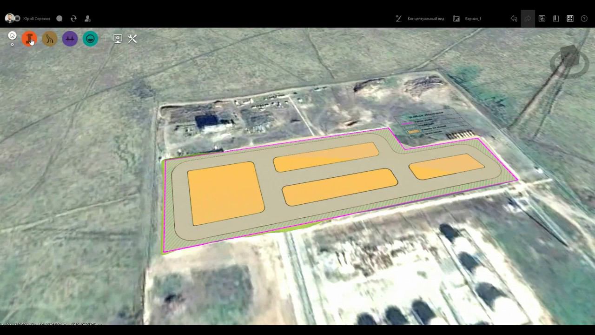Open the Концептуальный вид view dropdown

(426, 19)
